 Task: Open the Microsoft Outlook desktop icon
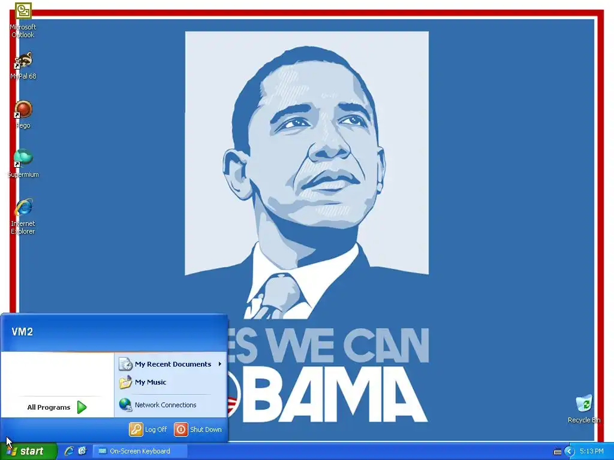click(x=23, y=20)
